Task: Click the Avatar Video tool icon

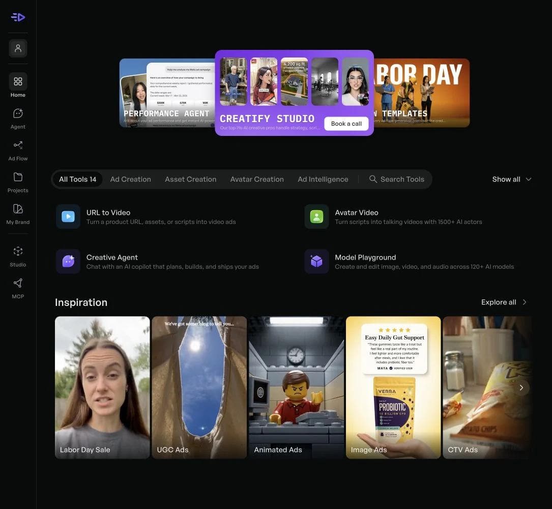Action: pyautogui.click(x=316, y=217)
